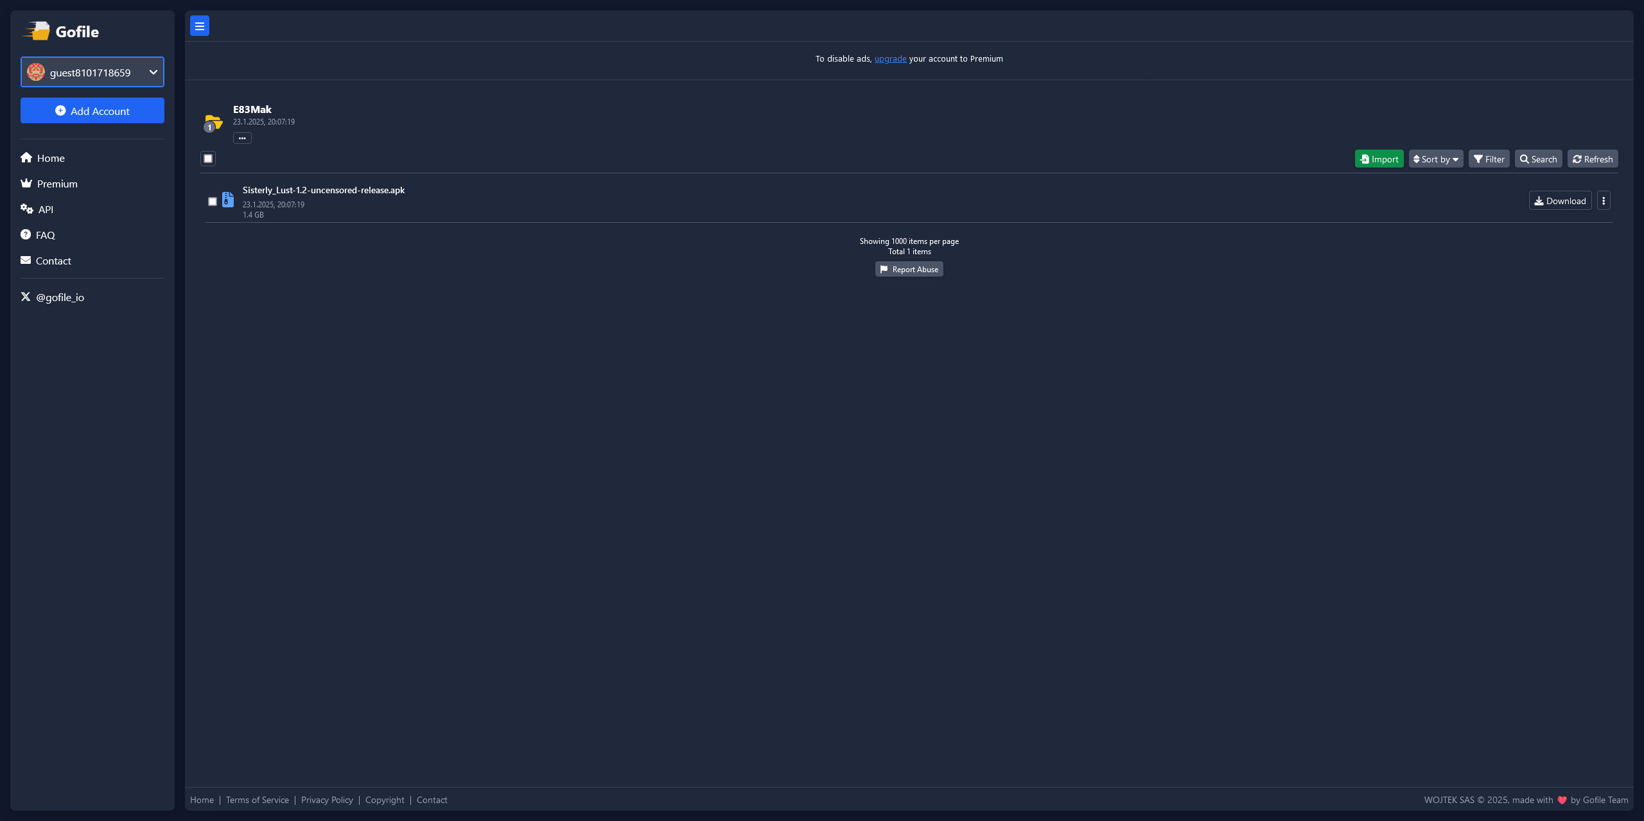Open the Copyright footer link
This screenshot has height=821, width=1644.
[385, 800]
